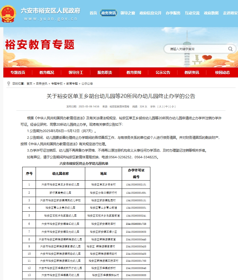Go to 首页 in the top navigation
This screenshot has width=238, height=280.
(x=93, y=13)
